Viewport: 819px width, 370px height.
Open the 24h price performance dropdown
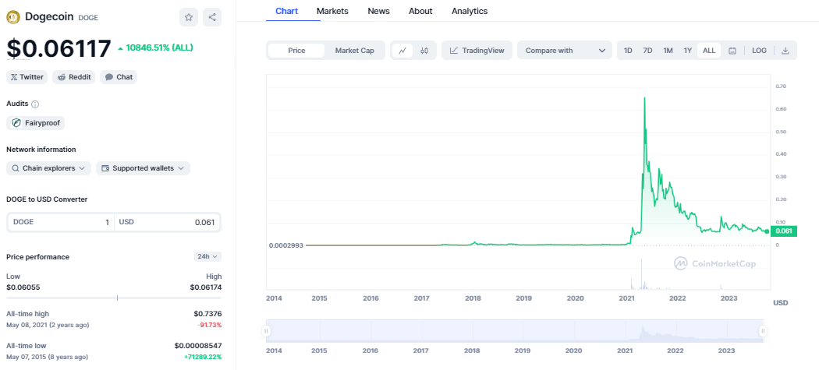coord(208,257)
